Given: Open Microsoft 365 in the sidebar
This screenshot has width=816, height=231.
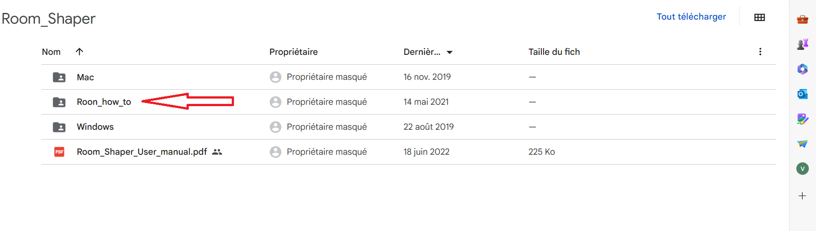Looking at the screenshot, I should [802, 69].
